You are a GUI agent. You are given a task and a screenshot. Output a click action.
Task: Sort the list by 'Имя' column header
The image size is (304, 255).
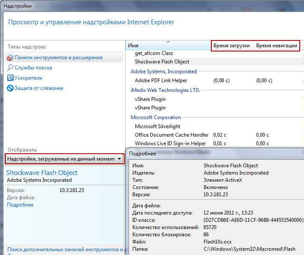[168, 46]
